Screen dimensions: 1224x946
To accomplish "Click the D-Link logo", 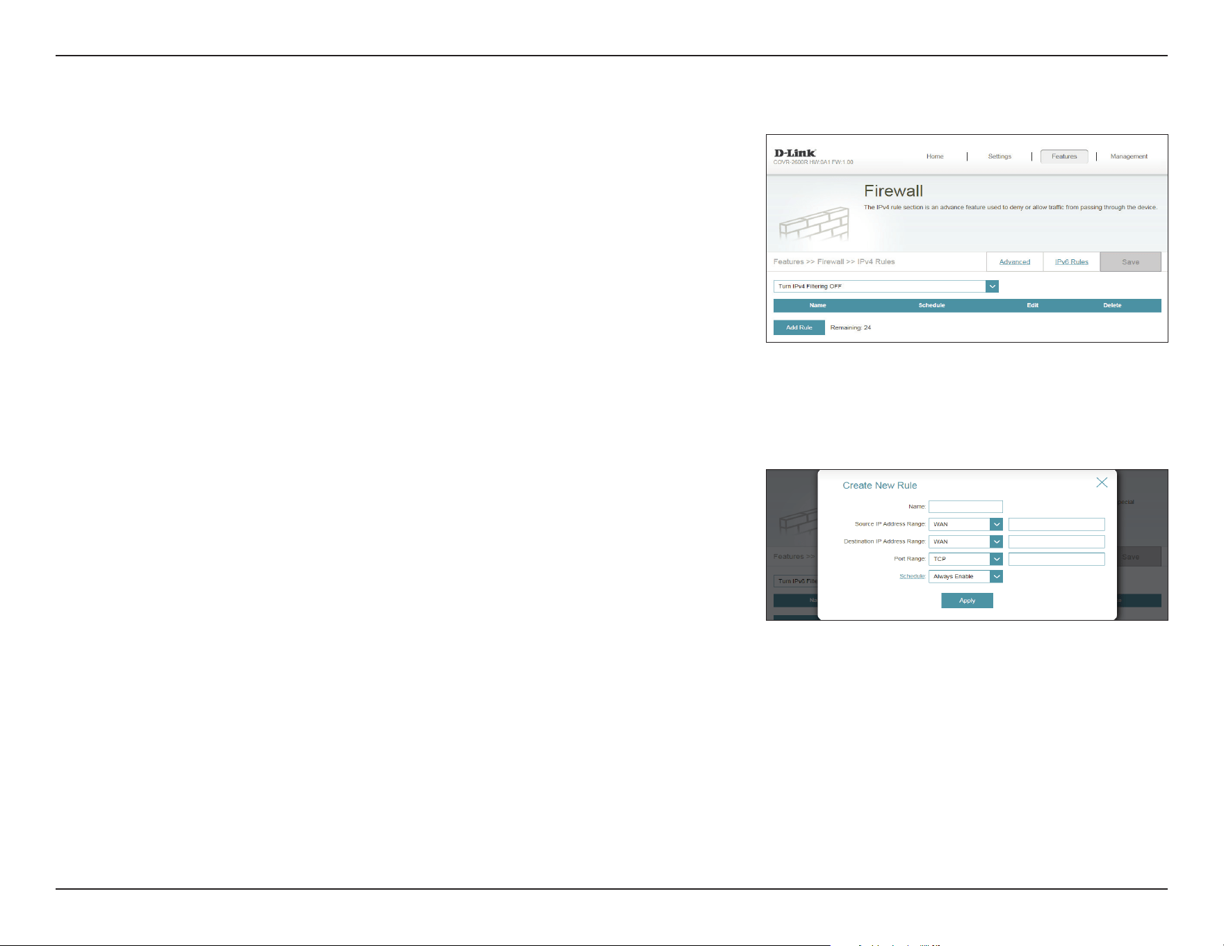I will [x=795, y=153].
